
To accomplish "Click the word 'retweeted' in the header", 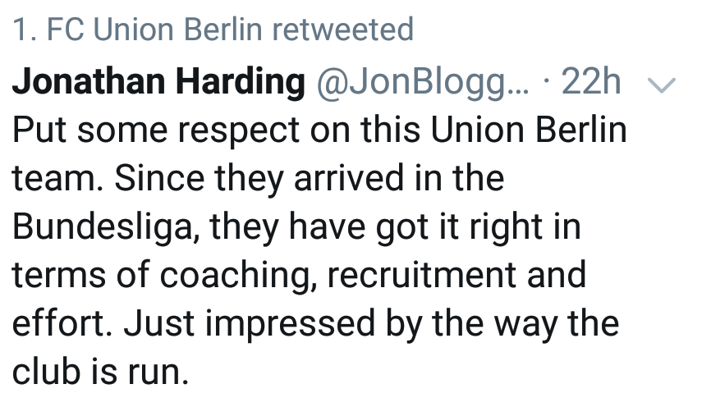I will click(x=342, y=30).
